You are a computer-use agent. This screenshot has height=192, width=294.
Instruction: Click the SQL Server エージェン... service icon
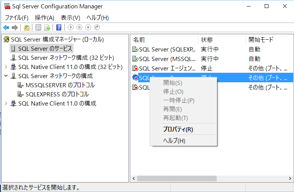(135, 68)
